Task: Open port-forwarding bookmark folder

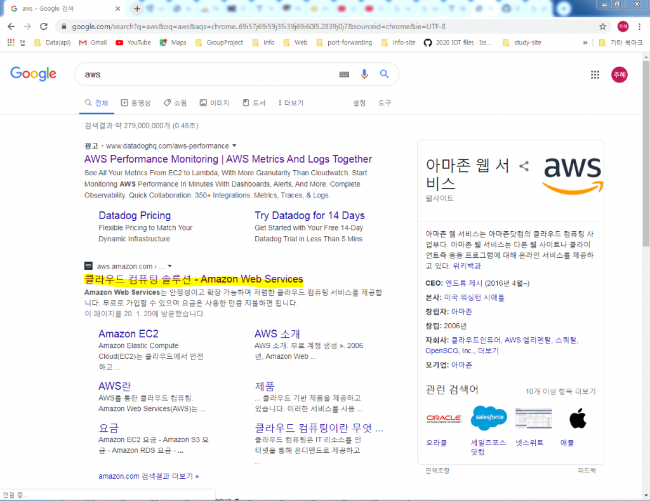Action: coord(344,43)
